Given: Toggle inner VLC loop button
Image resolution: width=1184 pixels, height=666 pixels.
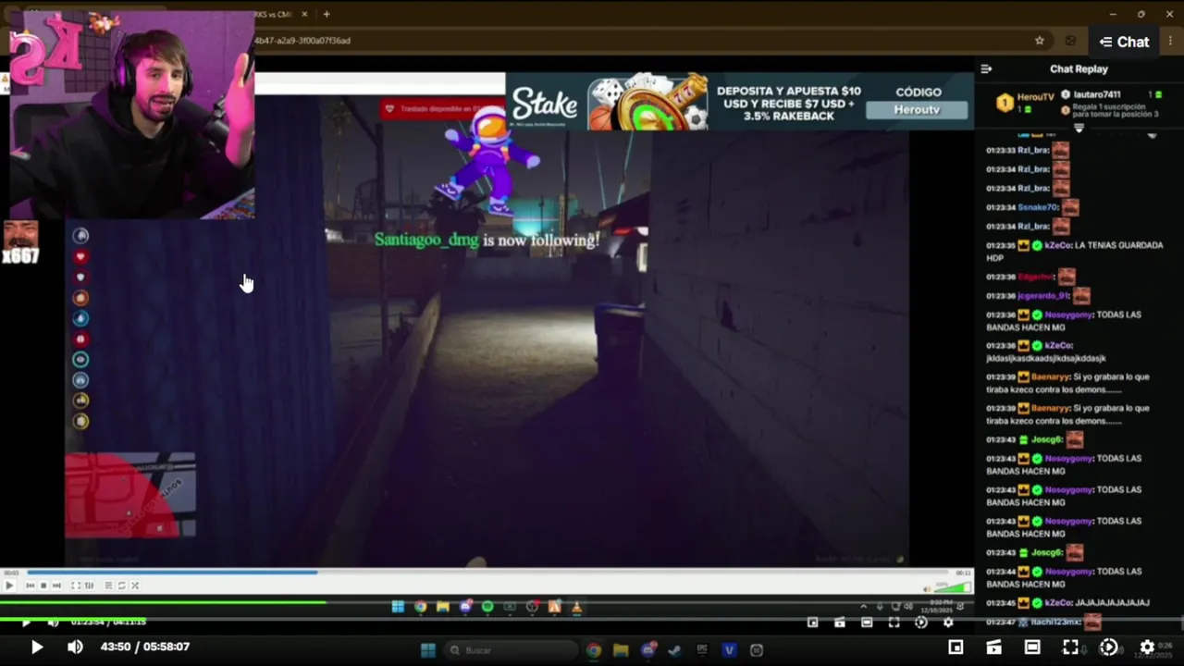Looking at the screenshot, I should click(121, 586).
